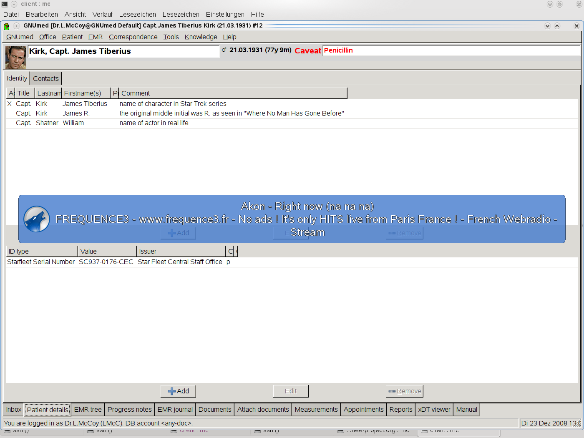Sort names by Firstname(s) column header

point(86,93)
